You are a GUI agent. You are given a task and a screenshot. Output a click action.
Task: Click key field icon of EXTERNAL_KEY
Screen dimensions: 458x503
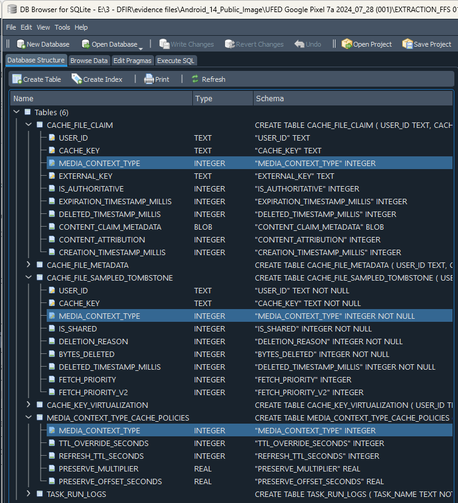click(x=52, y=176)
